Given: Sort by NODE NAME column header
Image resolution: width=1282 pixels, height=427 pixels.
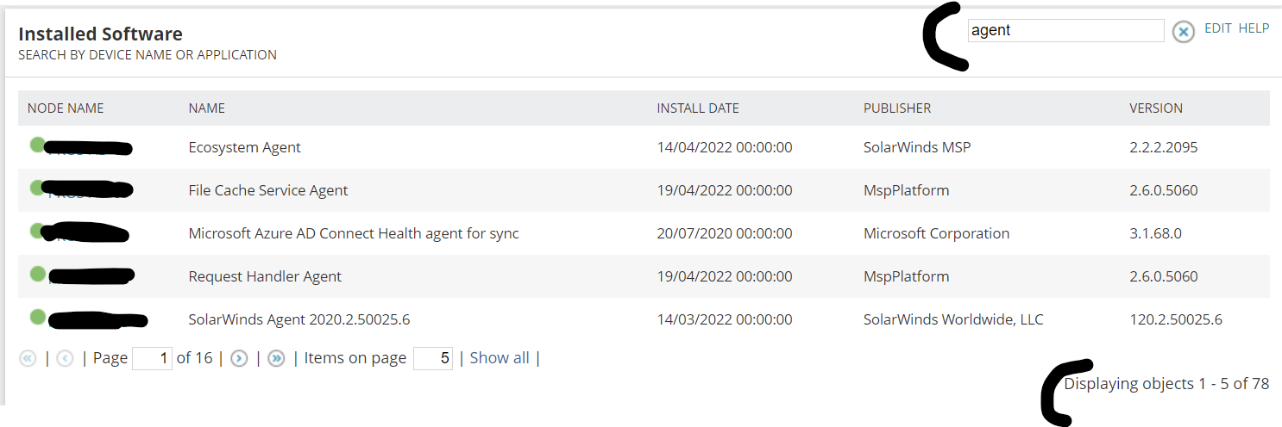Looking at the screenshot, I should pos(66,108).
